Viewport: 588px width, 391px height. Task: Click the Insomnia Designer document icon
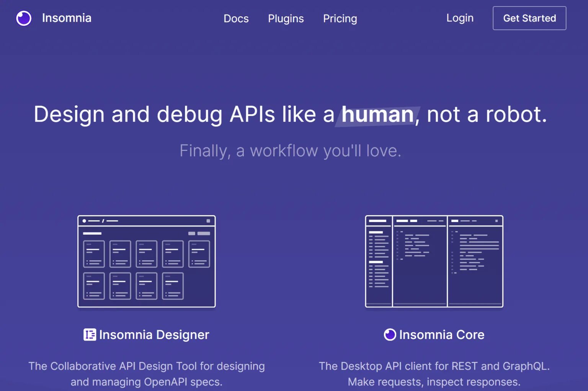tap(90, 334)
